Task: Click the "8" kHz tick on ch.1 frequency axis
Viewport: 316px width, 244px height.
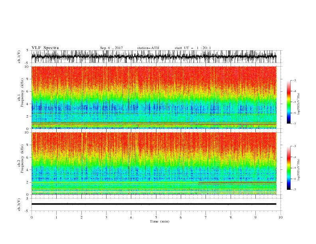Action: pyautogui.click(x=28, y=79)
